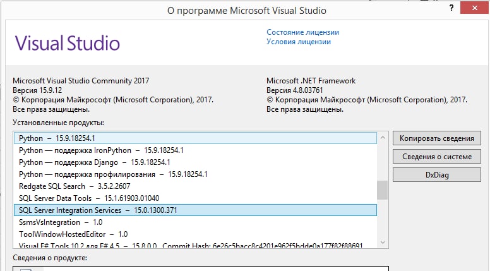Open "Сведения о системе" system info
Image resolution: width=490 pixels, height=271 pixels.
(x=436, y=156)
